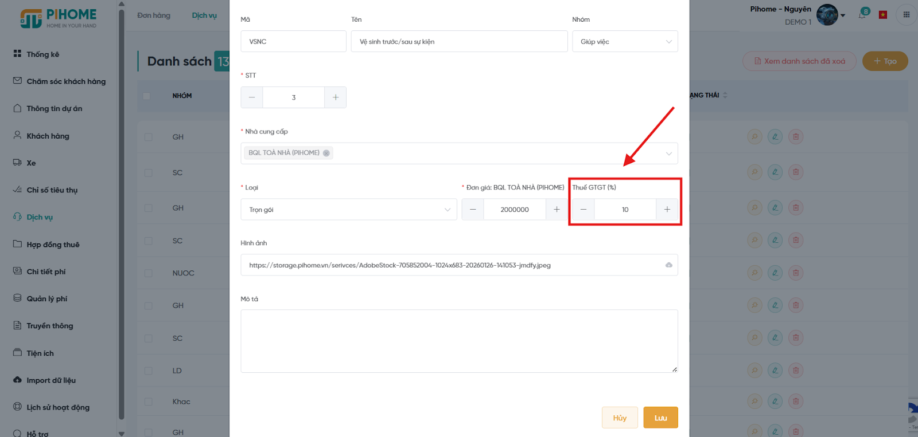This screenshot has height=437, width=918.
Task: Open the apps grid icon in header
Action: point(907,15)
